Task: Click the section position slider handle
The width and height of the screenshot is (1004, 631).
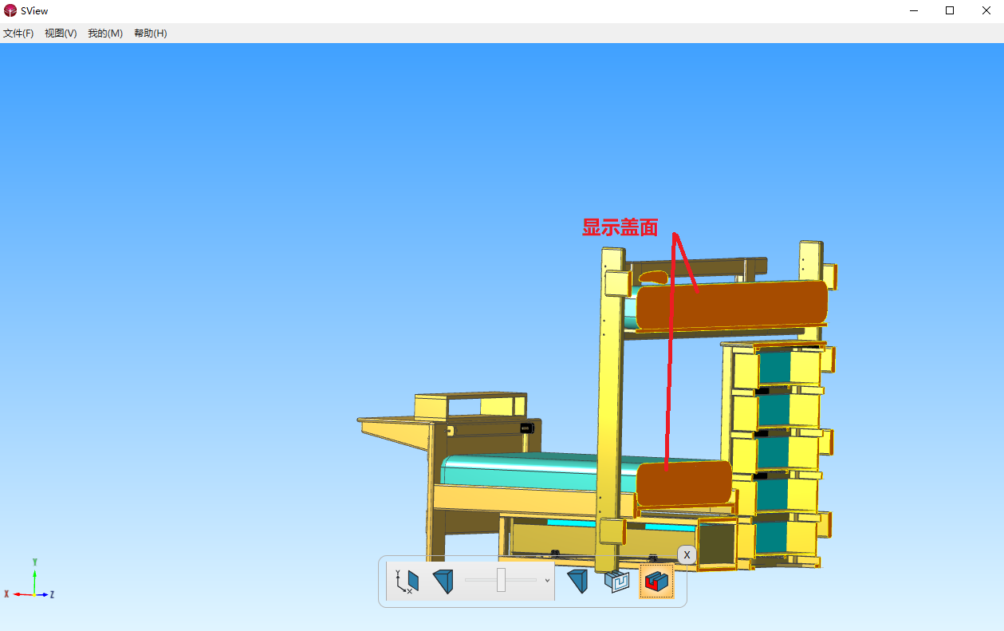Action: pos(502,580)
